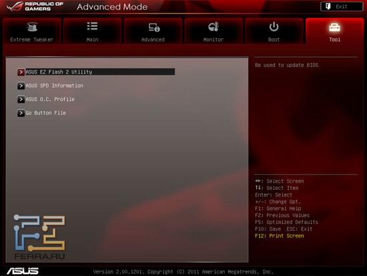Open the Boot tab
Viewport: 367px width, 276px height.
click(x=274, y=31)
